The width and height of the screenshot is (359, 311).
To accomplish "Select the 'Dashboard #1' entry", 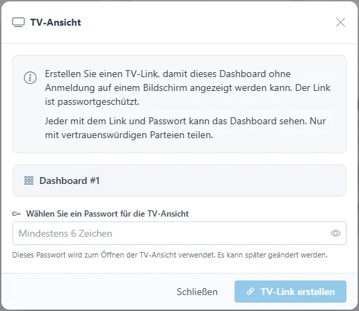I will 179,180.
